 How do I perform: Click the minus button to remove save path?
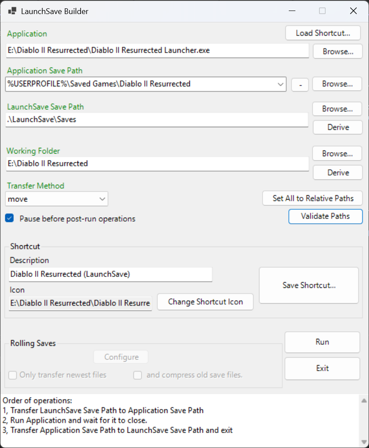click(x=300, y=84)
